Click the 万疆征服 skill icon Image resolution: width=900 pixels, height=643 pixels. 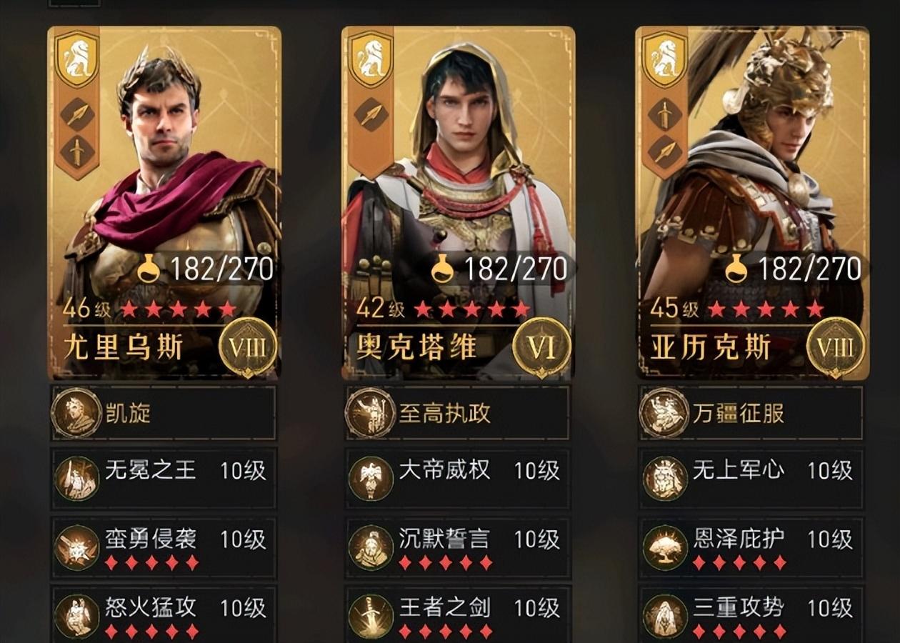(x=664, y=412)
